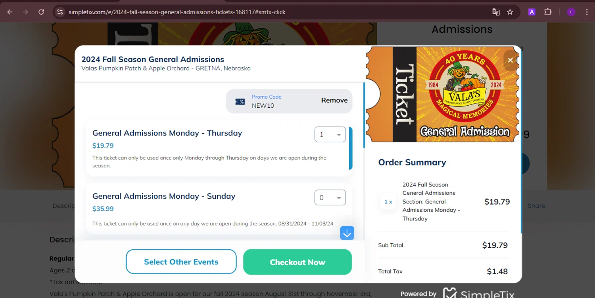The width and height of the screenshot is (595, 298).
Task: Open quantity dropdown for Monday - Sunday ticket
Action: (x=330, y=197)
